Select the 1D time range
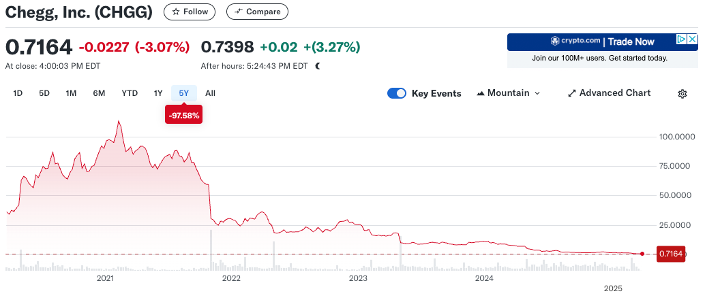705x300 pixels. click(18, 93)
